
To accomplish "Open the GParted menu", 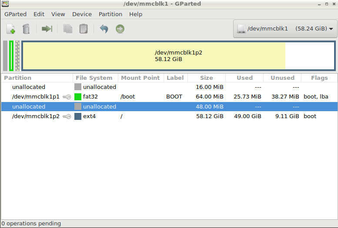I will [16, 14].
